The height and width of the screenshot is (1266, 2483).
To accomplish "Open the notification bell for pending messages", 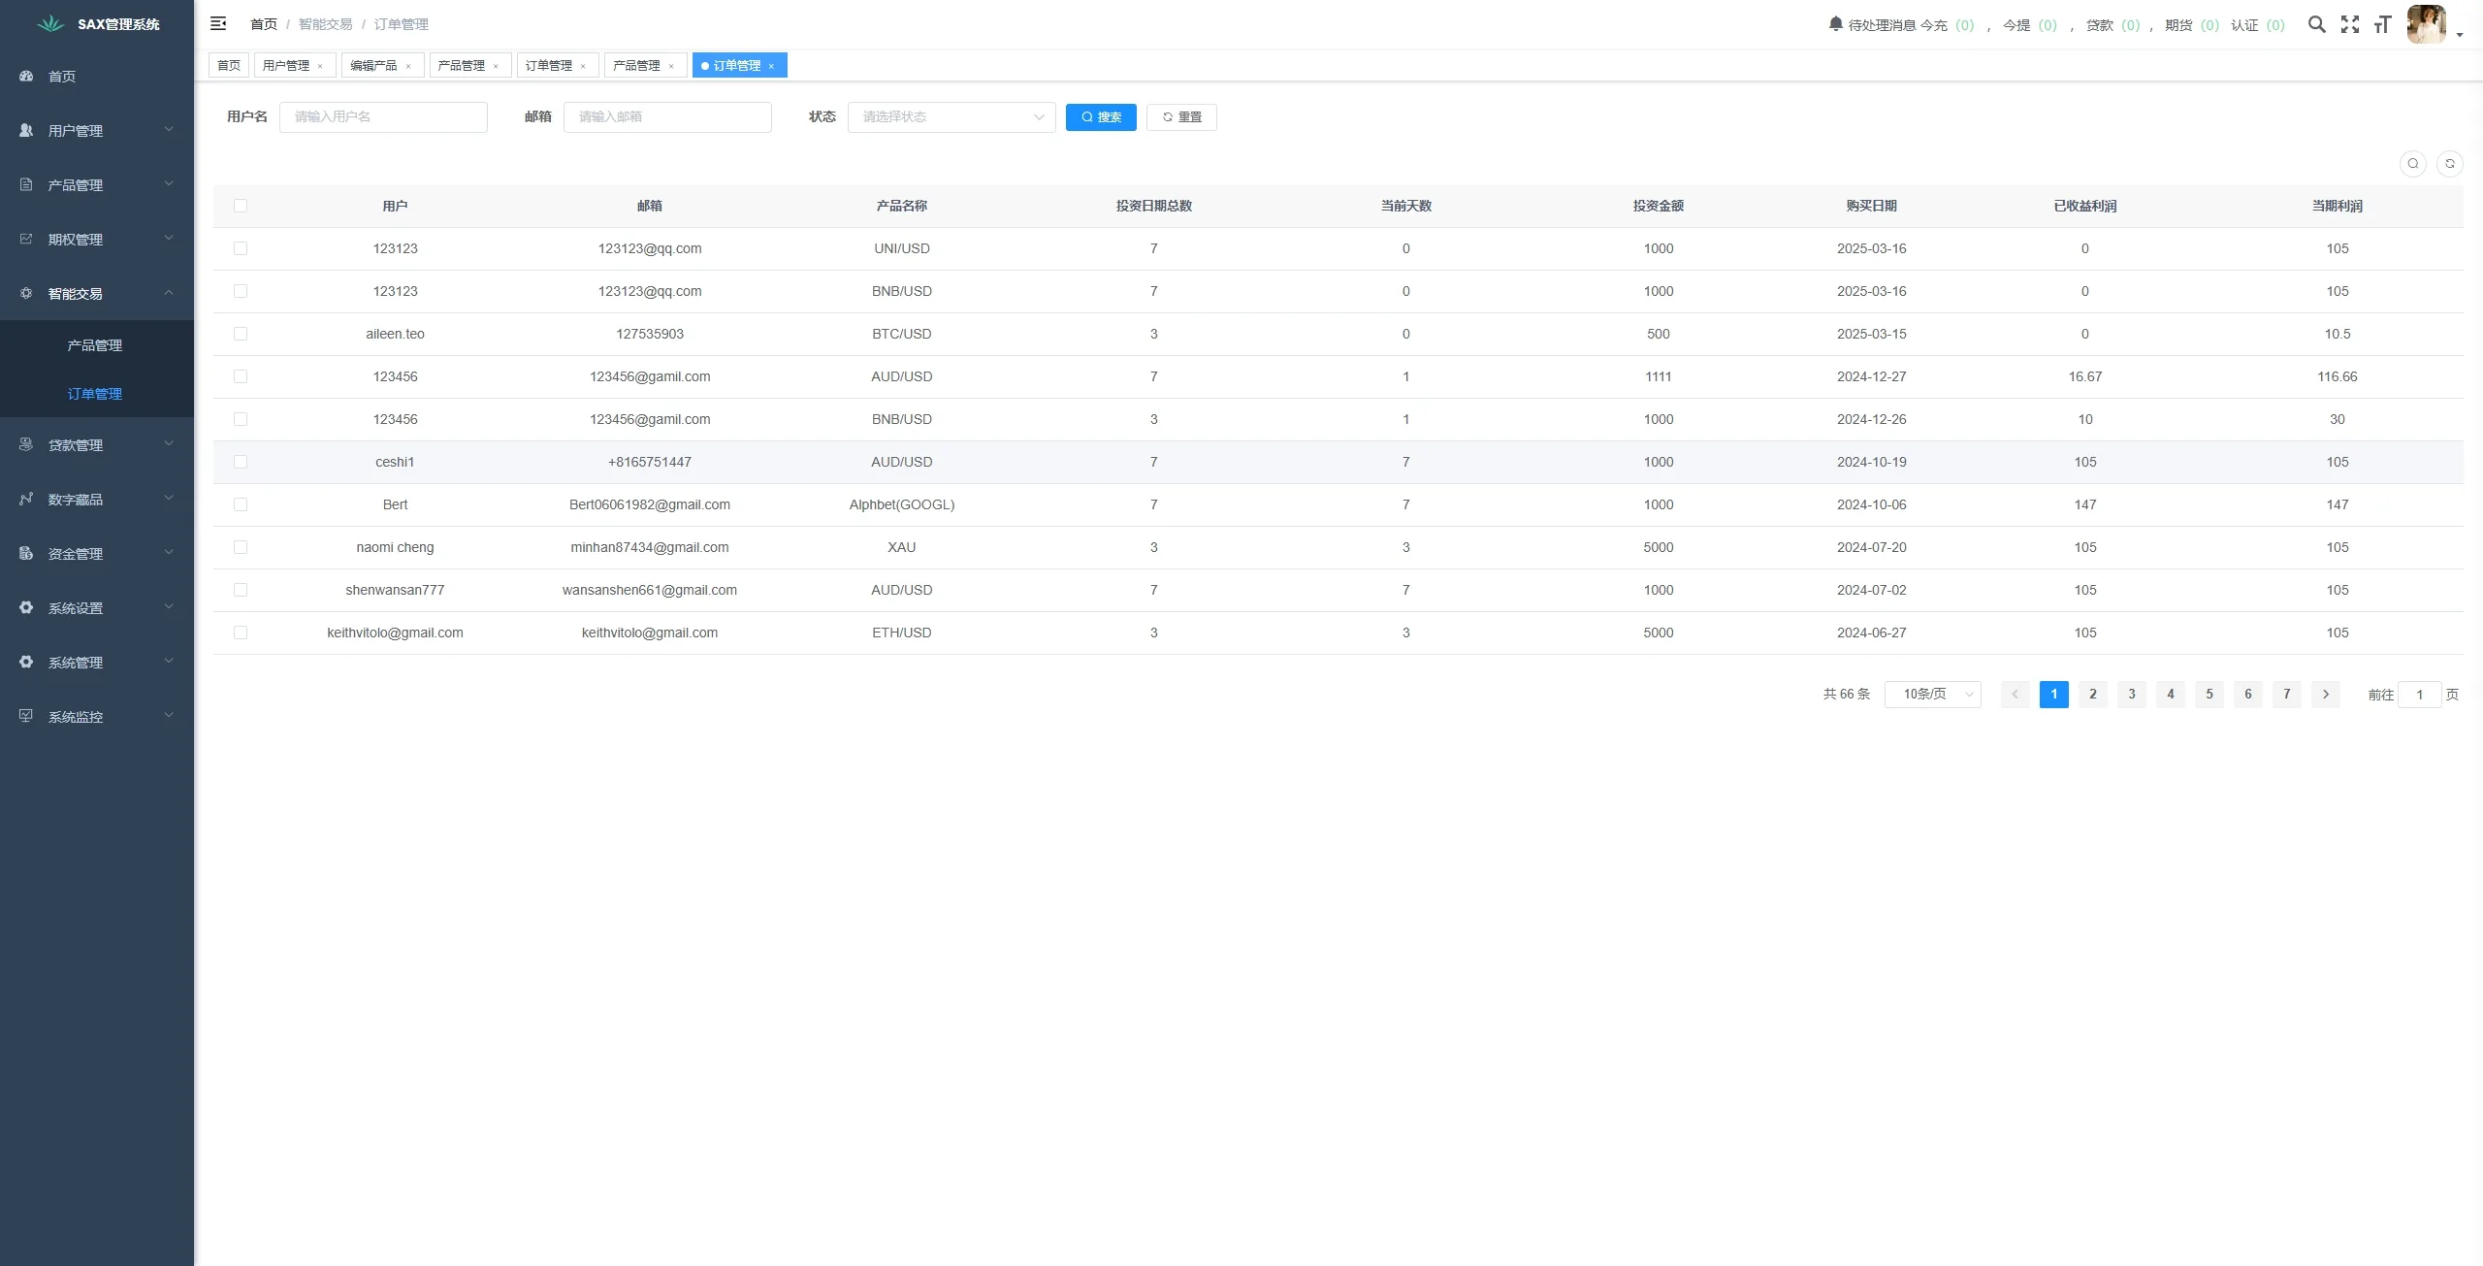I will tap(1835, 24).
